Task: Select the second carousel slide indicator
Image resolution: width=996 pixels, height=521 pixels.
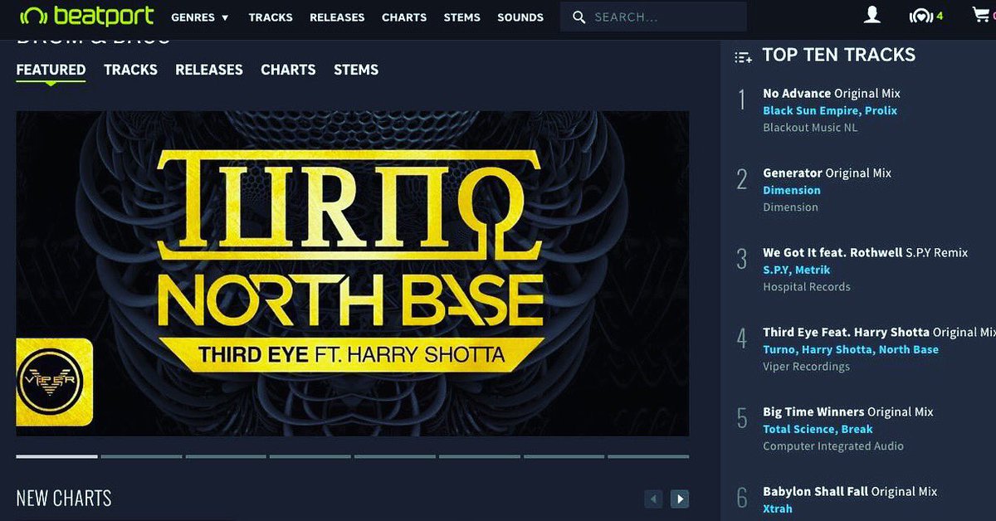Action: click(x=141, y=456)
